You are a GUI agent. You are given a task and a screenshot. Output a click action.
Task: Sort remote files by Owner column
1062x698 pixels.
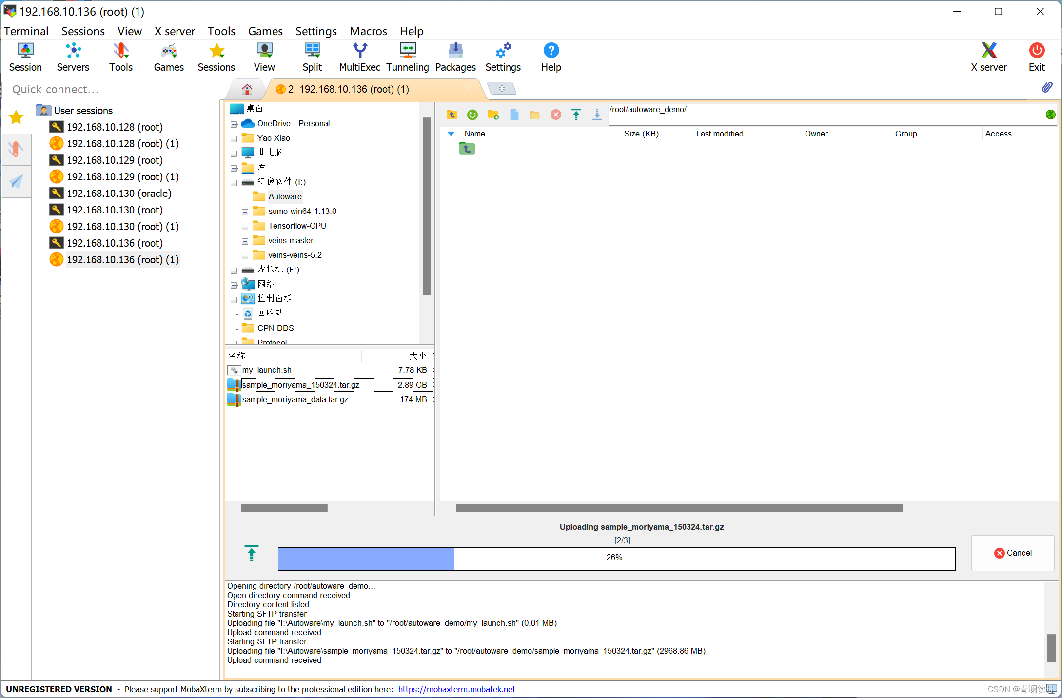tap(846, 134)
